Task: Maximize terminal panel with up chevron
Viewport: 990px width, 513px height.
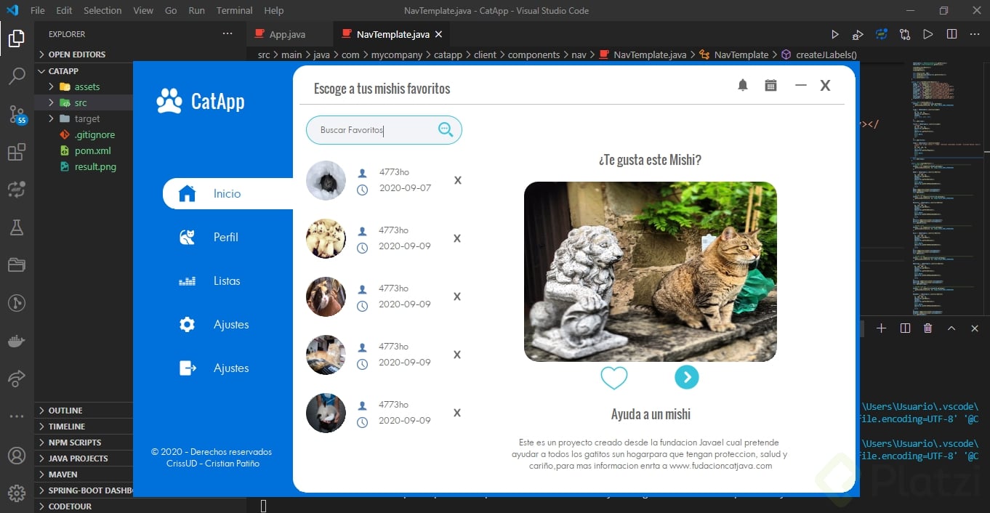Action: (x=951, y=328)
